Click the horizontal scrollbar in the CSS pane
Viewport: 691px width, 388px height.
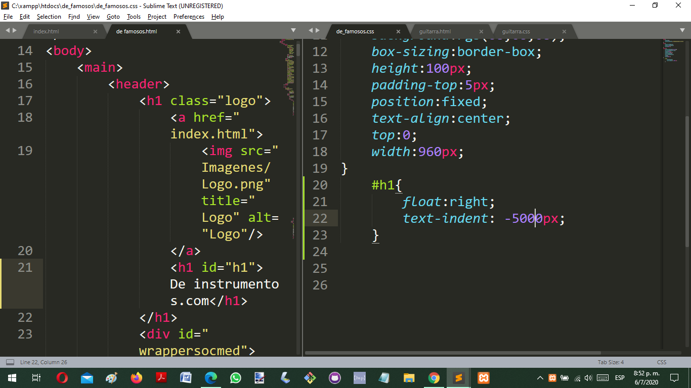453,353
